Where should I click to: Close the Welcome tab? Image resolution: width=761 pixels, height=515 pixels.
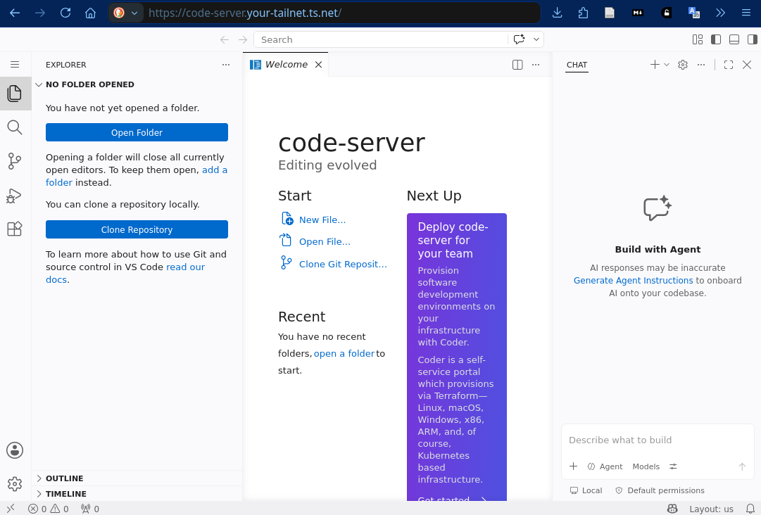click(x=318, y=65)
